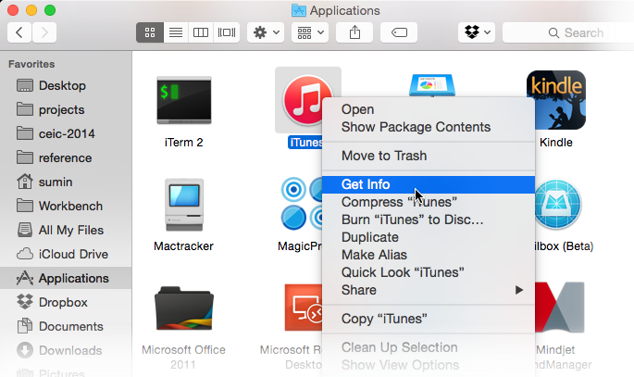Screen dimensions: 634x377
Task: Choose Move to Trash
Action: (x=429, y=156)
